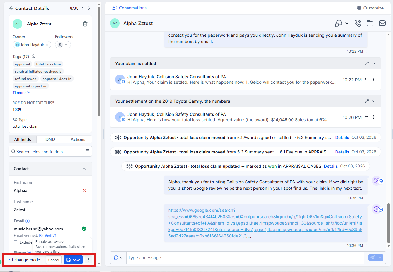Remove John Hayduk as owner

point(47,45)
